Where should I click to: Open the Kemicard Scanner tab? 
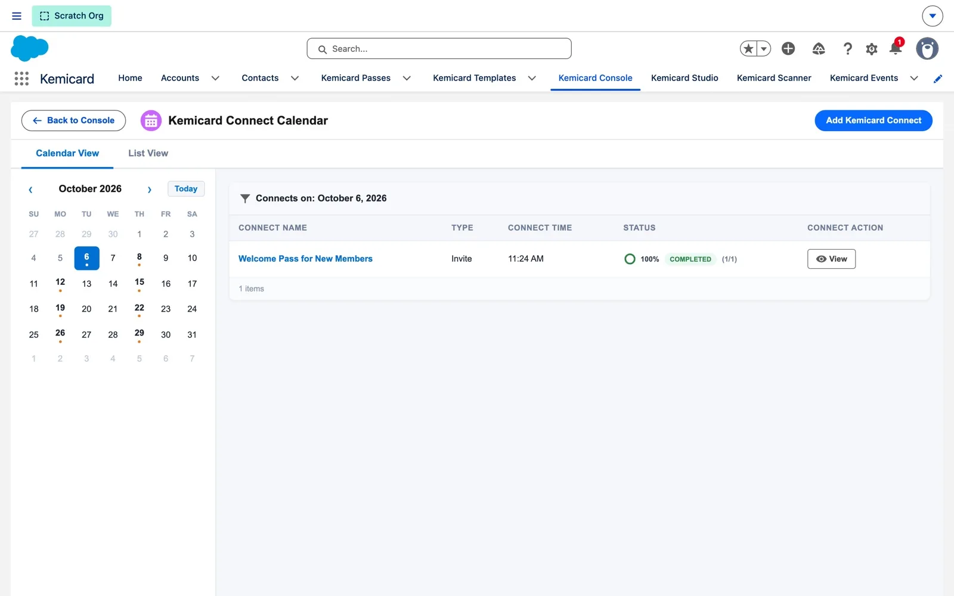click(774, 78)
